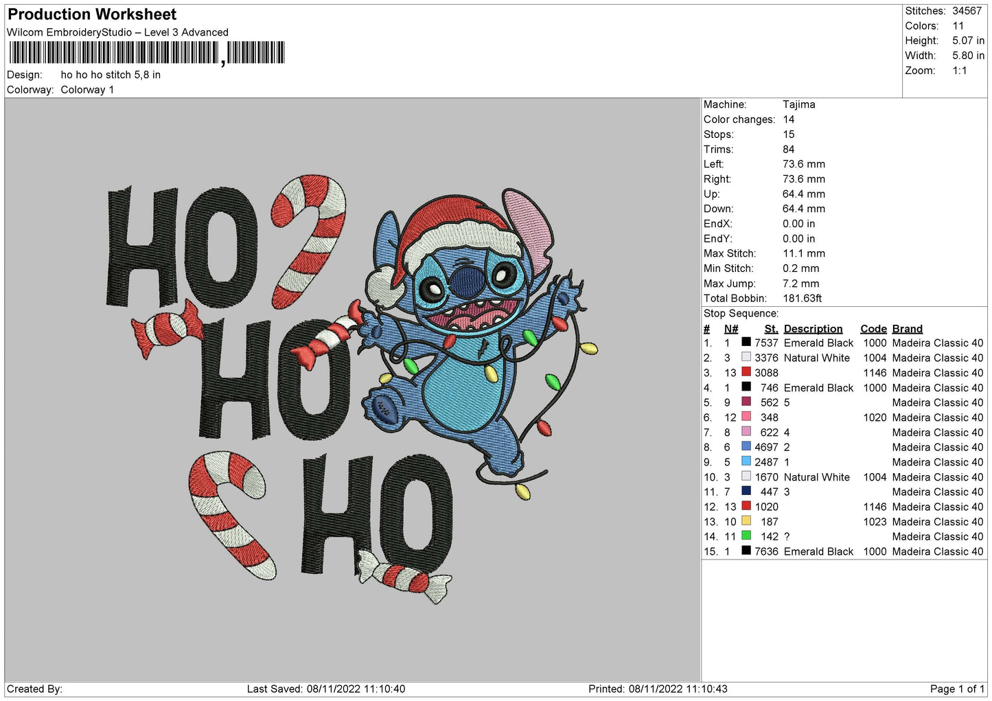The height and width of the screenshot is (701, 992).
Task: Click the 'St.' column header
Action: (771, 329)
